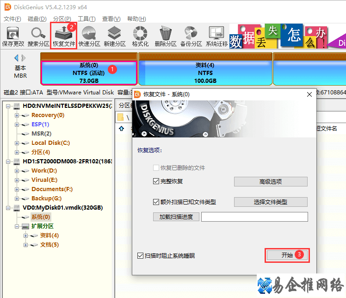
Task: Click the scan progress path input field
Action: click(x=254, y=217)
